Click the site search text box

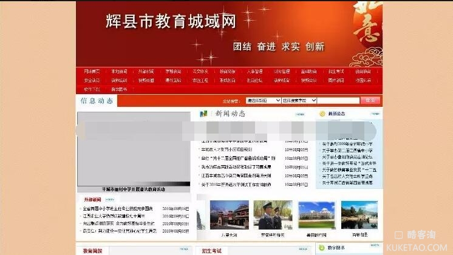pyautogui.click(x=338, y=101)
